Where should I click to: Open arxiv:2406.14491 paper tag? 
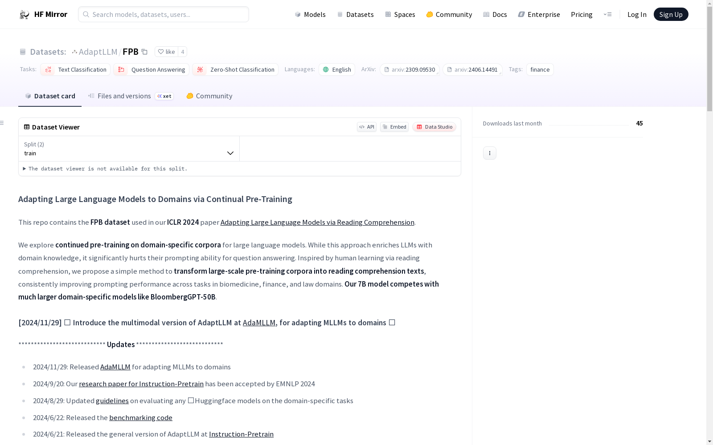pyautogui.click(x=472, y=69)
